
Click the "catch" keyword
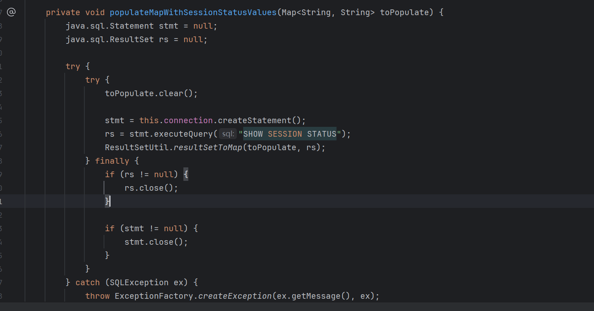[x=88, y=282]
